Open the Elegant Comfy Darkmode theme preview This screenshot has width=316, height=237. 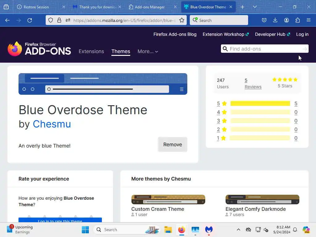[262, 200]
